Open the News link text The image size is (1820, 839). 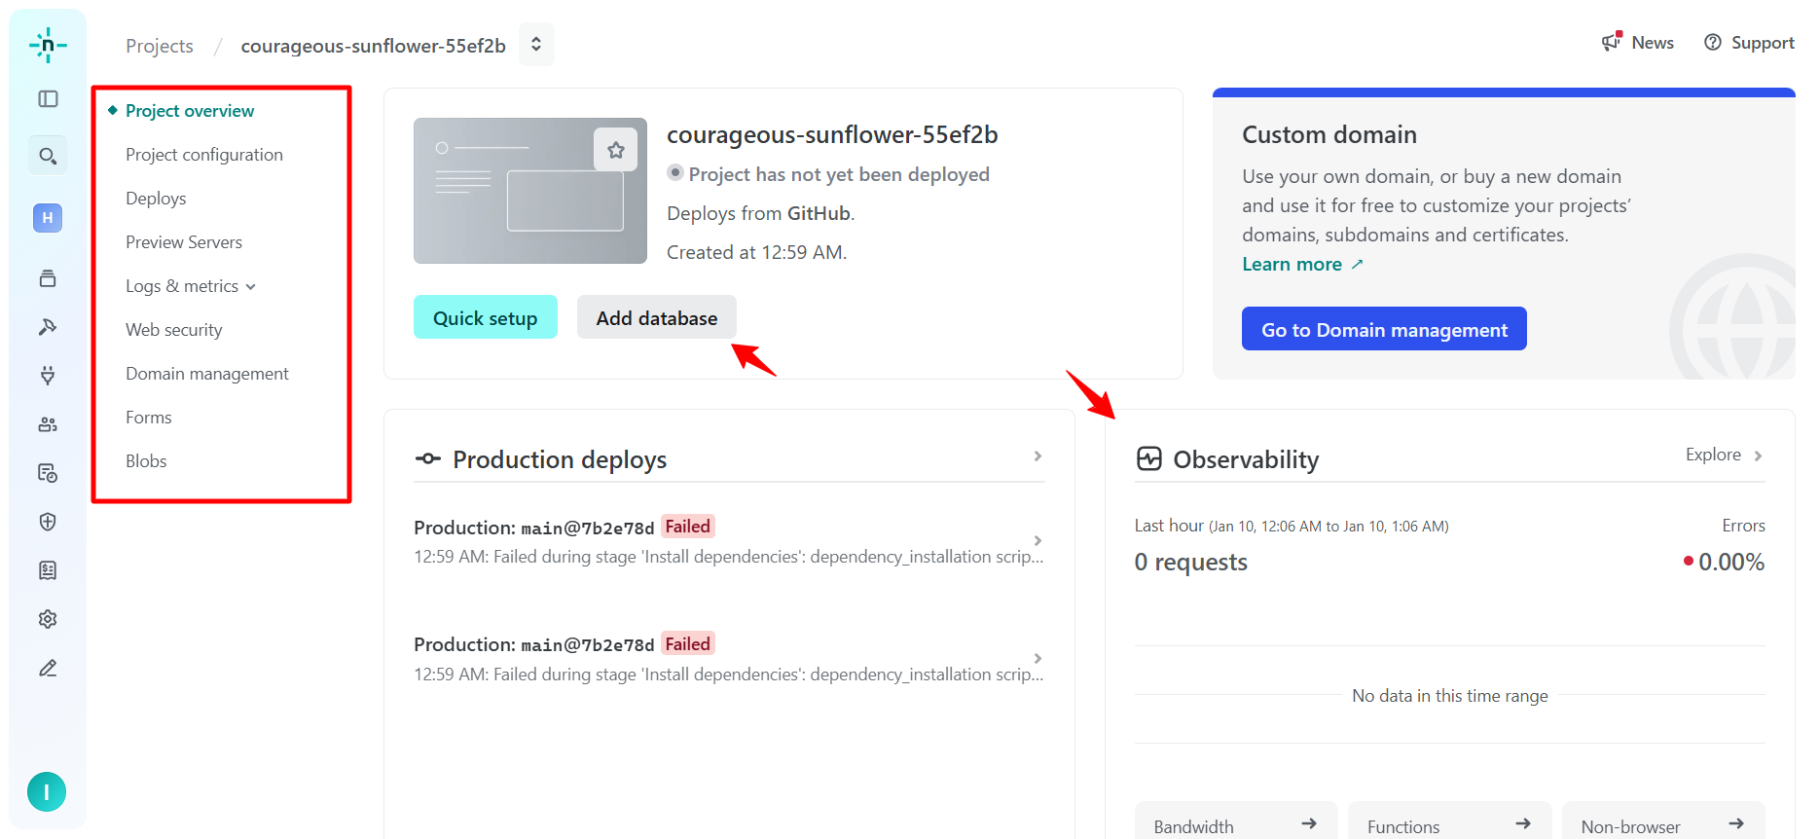tap(1653, 43)
